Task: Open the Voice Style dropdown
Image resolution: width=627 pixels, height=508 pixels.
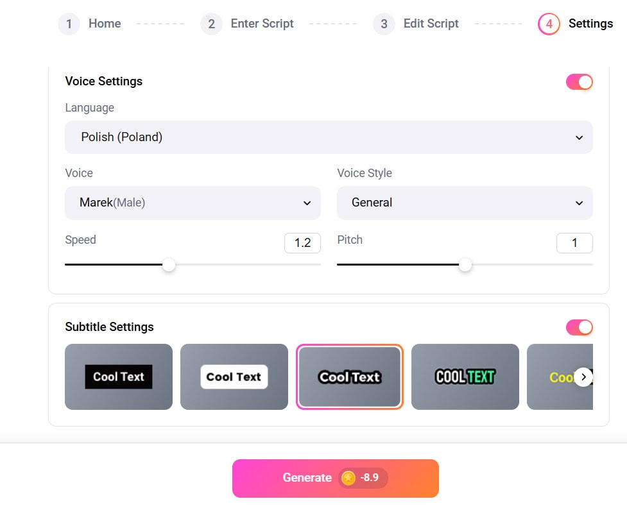Action: pyautogui.click(x=465, y=203)
